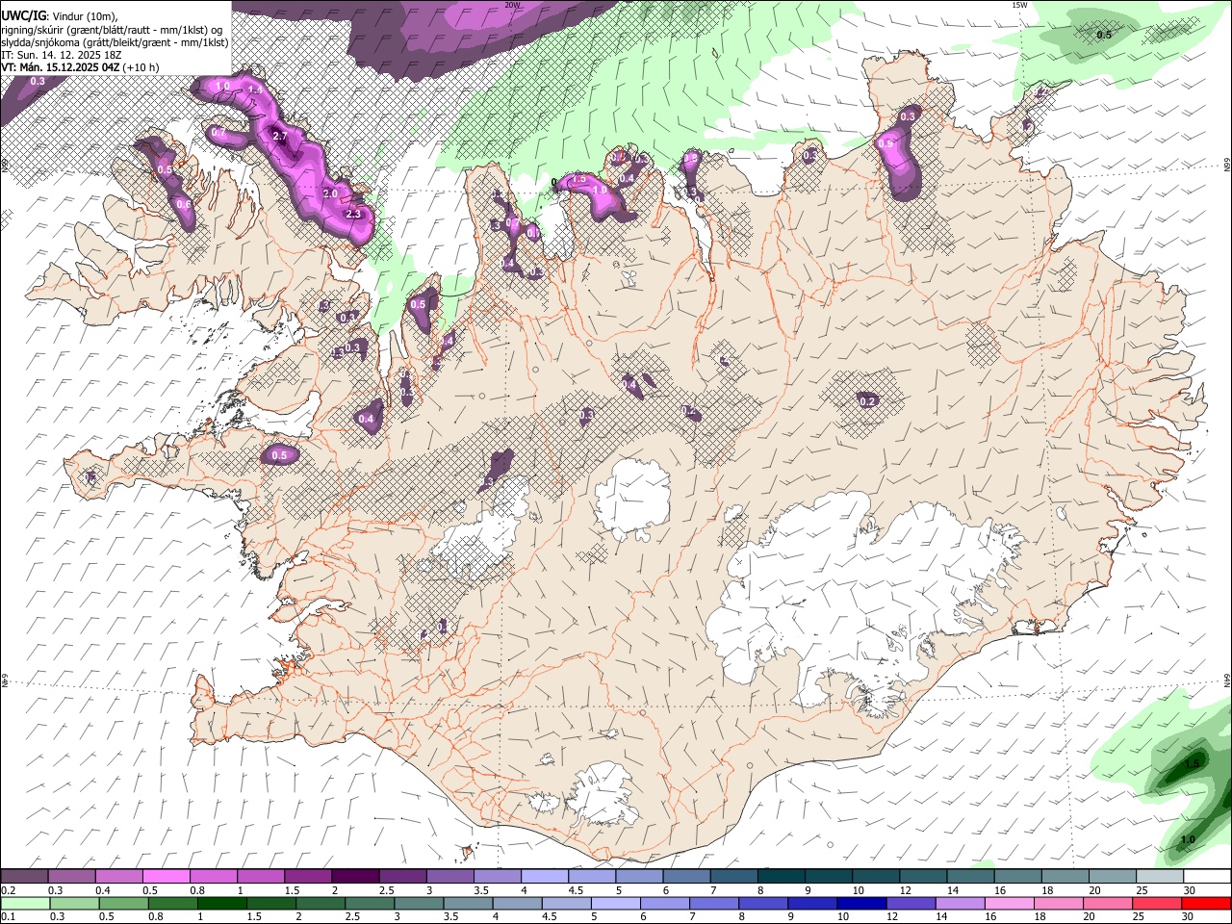The height and width of the screenshot is (924, 1232).
Task: Click the "IT: Sun. 14. 12. 2025 18Z" initial time line
Action: click(x=62, y=55)
